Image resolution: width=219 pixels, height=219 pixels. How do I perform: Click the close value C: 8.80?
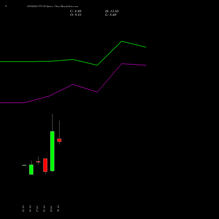tap(76, 11)
